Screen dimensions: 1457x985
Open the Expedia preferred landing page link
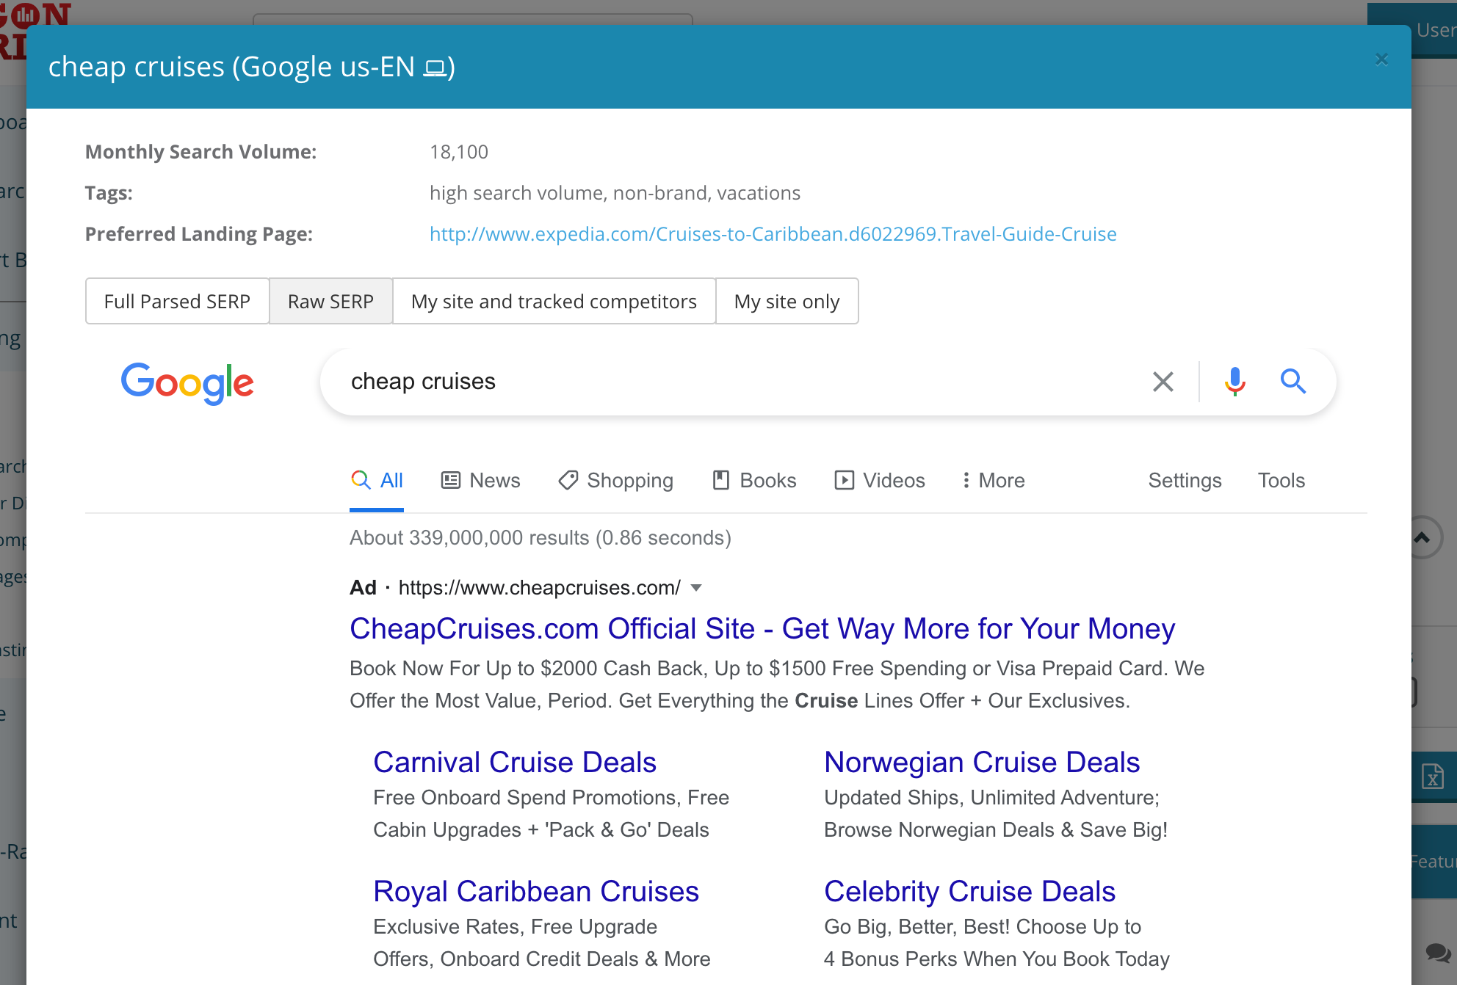(773, 234)
